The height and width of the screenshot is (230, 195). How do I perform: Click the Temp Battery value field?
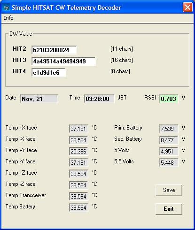click(78, 207)
